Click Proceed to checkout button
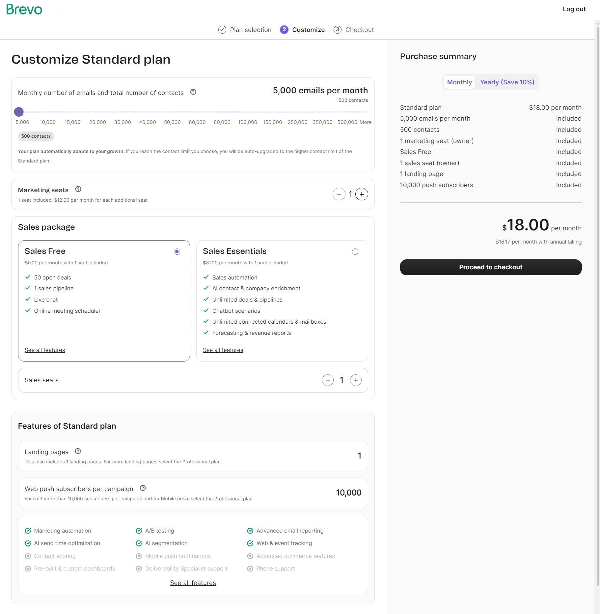 click(491, 267)
